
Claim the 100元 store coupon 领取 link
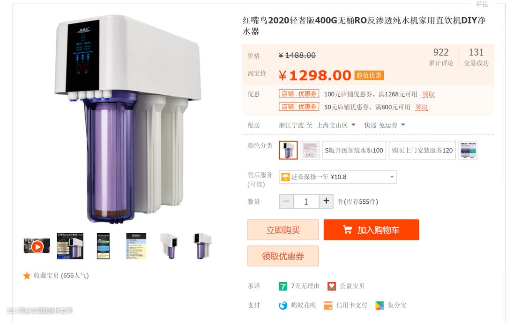coord(428,94)
